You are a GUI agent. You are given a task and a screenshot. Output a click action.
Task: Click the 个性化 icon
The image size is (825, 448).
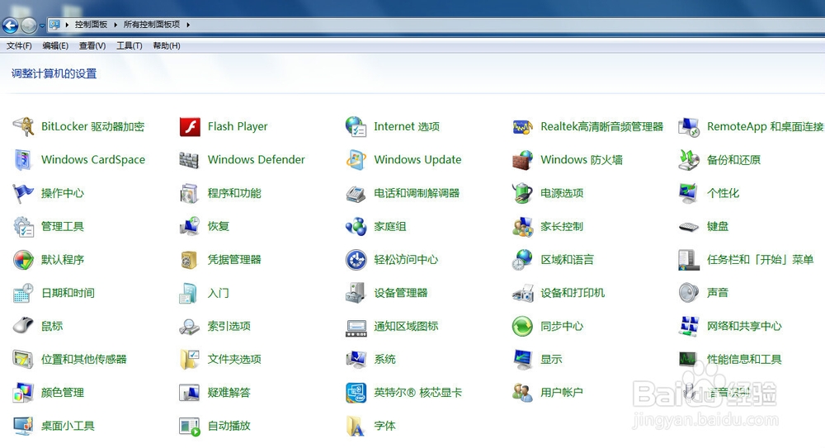pyautogui.click(x=689, y=193)
